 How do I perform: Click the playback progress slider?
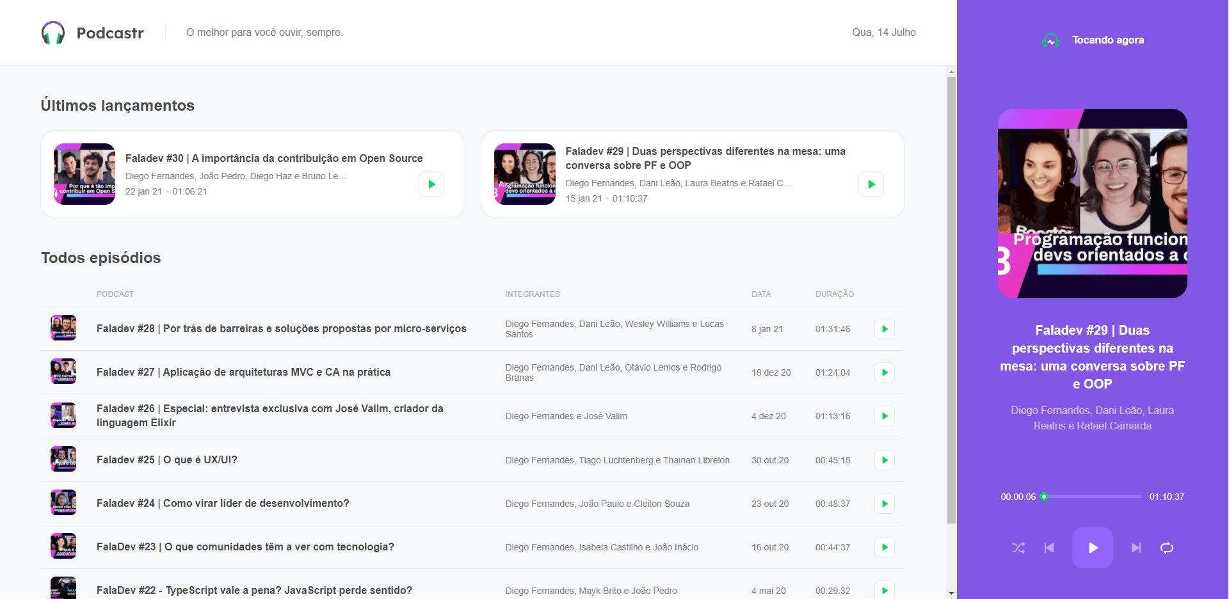(1092, 497)
